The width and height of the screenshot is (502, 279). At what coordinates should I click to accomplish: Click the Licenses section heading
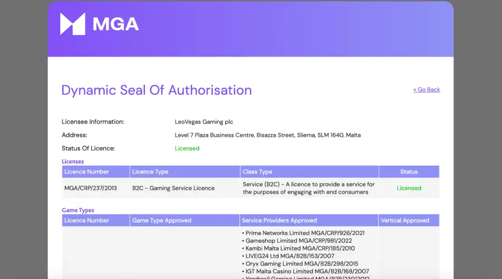click(x=73, y=161)
